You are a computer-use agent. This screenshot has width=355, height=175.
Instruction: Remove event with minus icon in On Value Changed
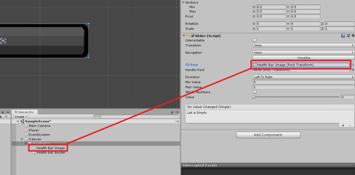[x=350, y=126]
